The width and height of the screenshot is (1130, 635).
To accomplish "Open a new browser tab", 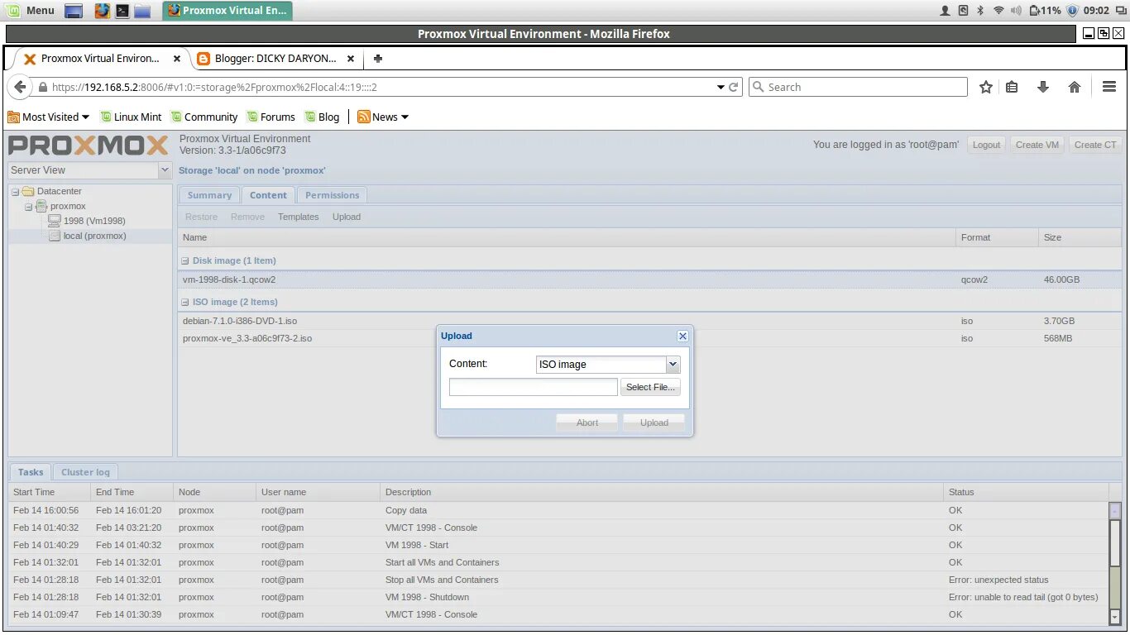I will click(x=378, y=59).
